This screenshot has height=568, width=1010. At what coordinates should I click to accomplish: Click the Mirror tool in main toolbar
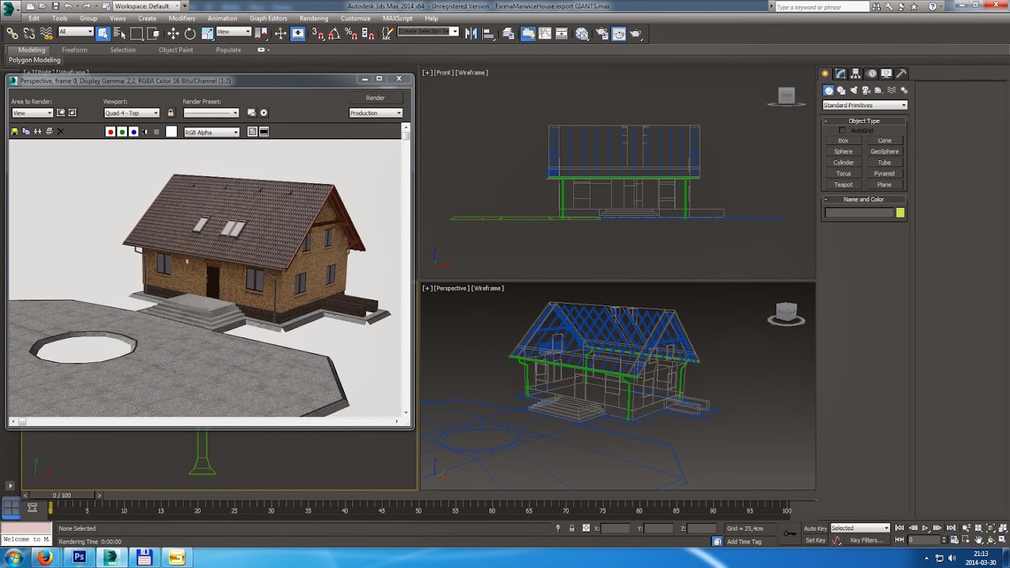click(471, 34)
